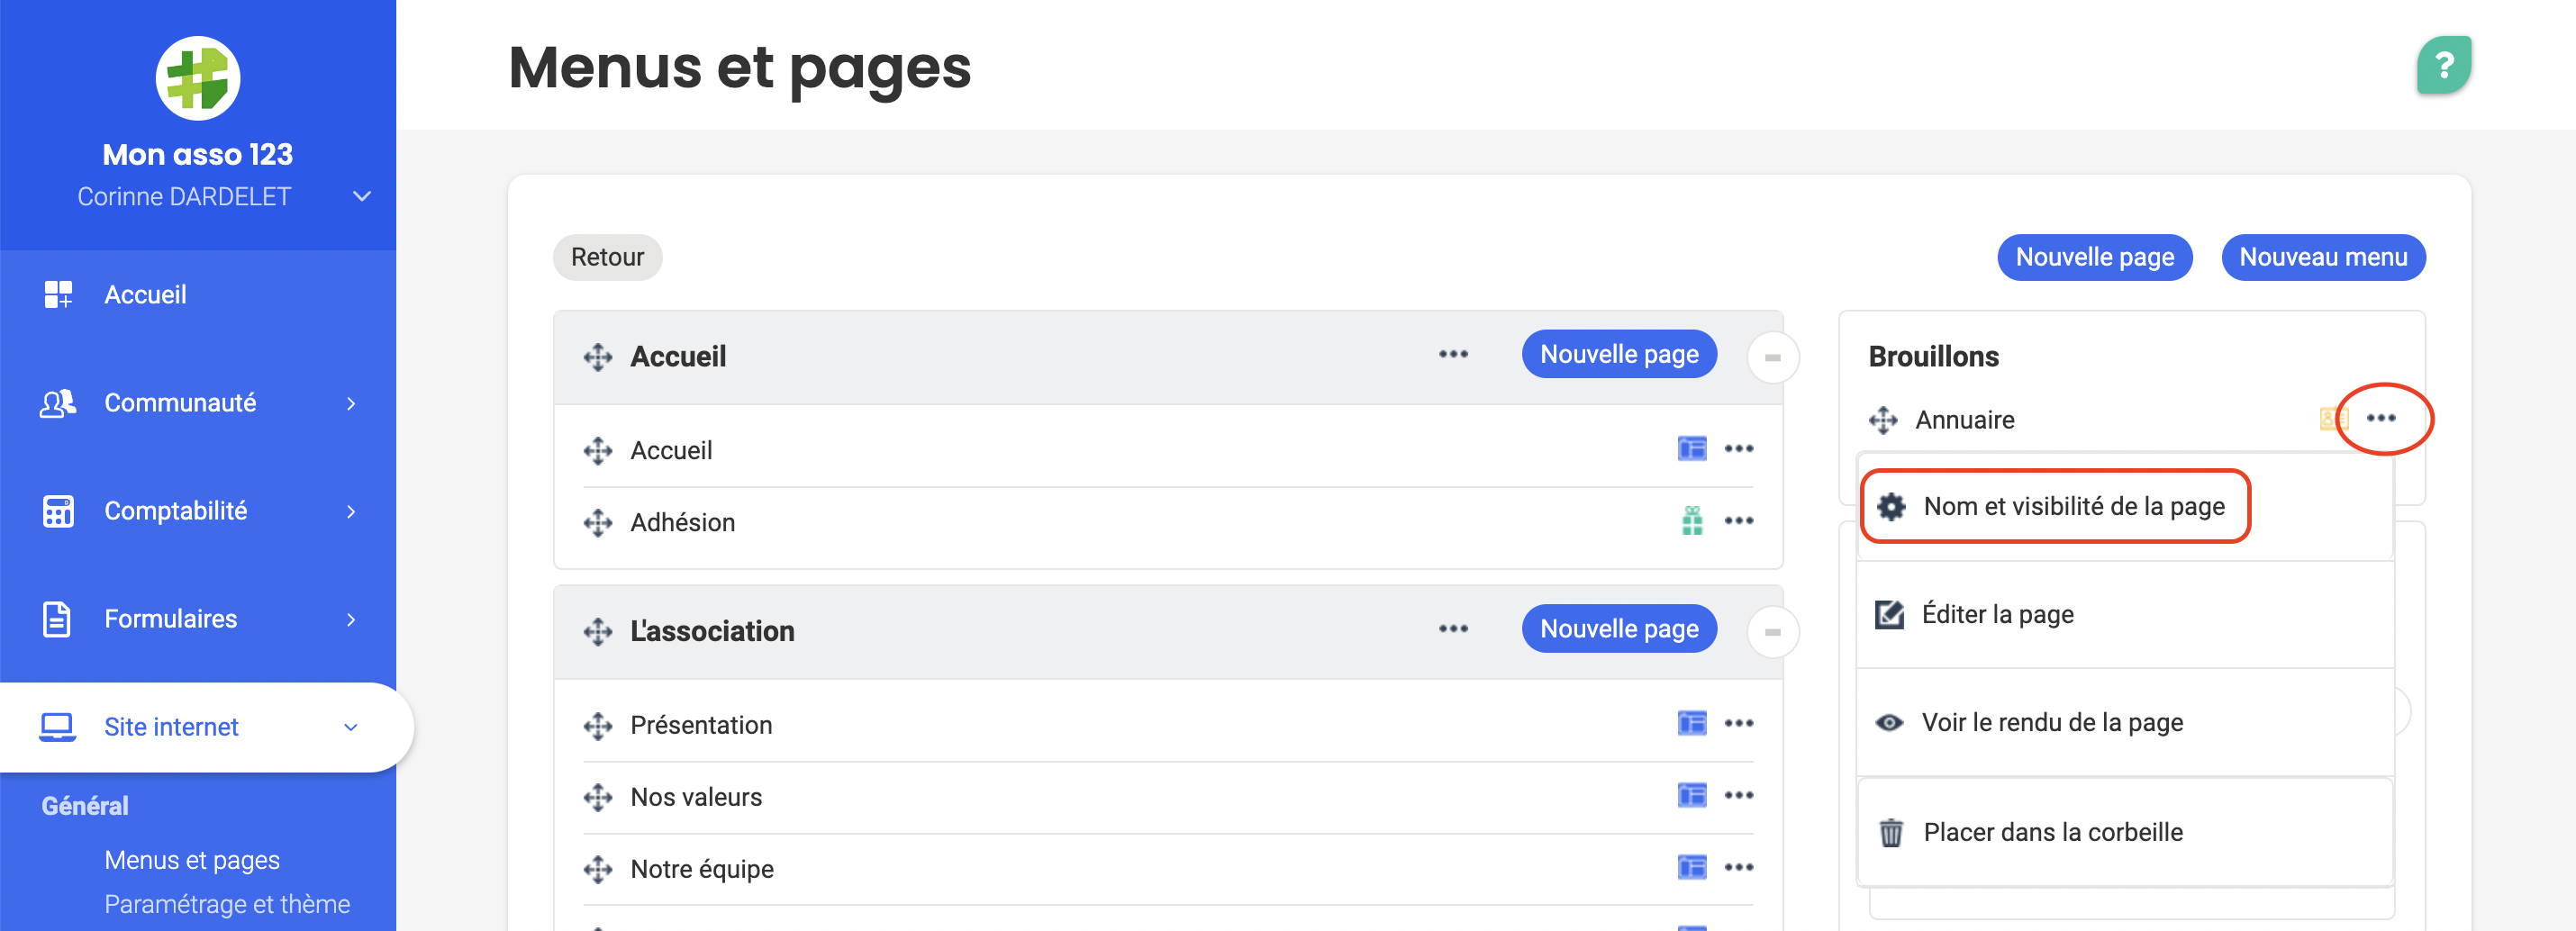The image size is (2576, 931).
Task: Click the Accueil sidebar dashboard icon
Action: click(58, 295)
